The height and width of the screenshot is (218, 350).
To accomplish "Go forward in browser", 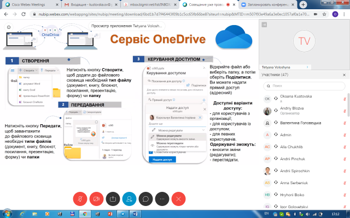I will pos(15,14).
